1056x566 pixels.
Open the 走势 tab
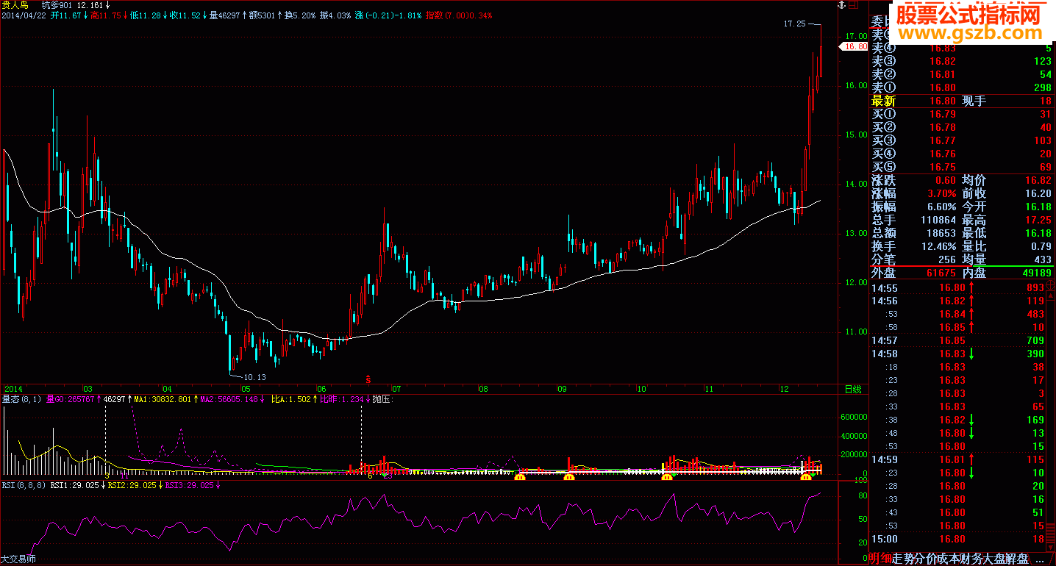pos(901,559)
